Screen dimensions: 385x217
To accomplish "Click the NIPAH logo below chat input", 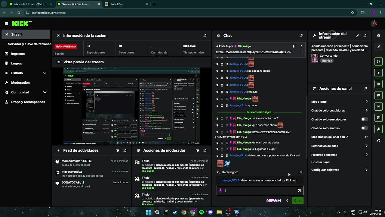I will click(x=274, y=200).
